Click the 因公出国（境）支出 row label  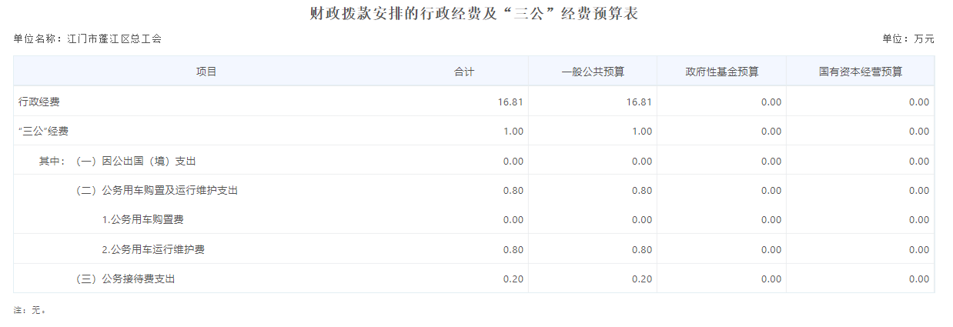pyautogui.click(x=136, y=161)
